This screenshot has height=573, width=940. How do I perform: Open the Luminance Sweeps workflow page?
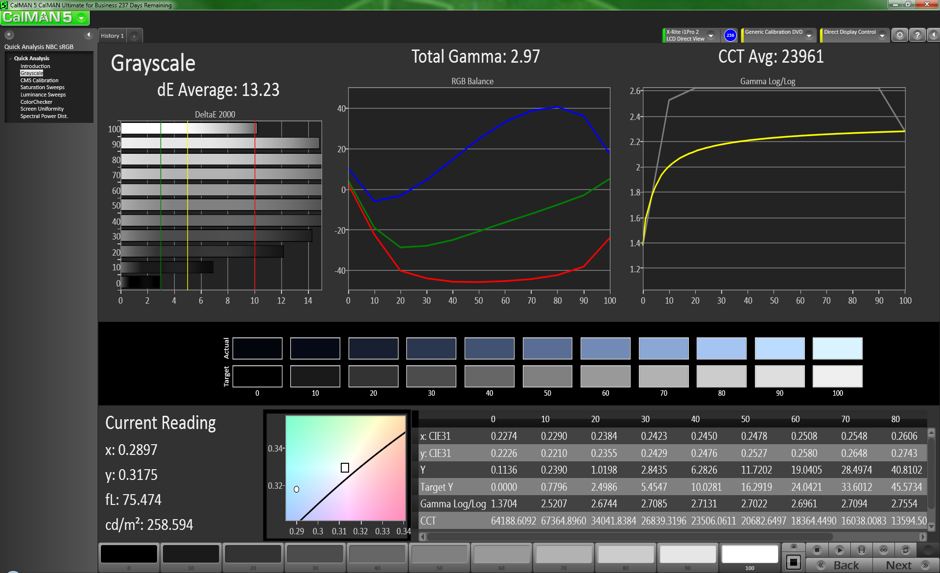[x=43, y=95]
